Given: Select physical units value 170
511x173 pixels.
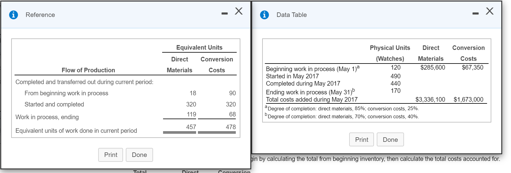Looking at the screenshot, I should coord(396,91).
